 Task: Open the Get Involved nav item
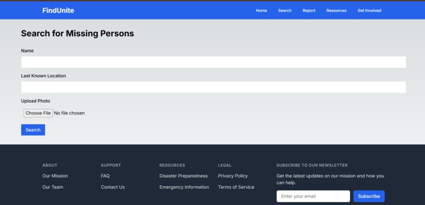pyautogui.click(x=369, y=11)
